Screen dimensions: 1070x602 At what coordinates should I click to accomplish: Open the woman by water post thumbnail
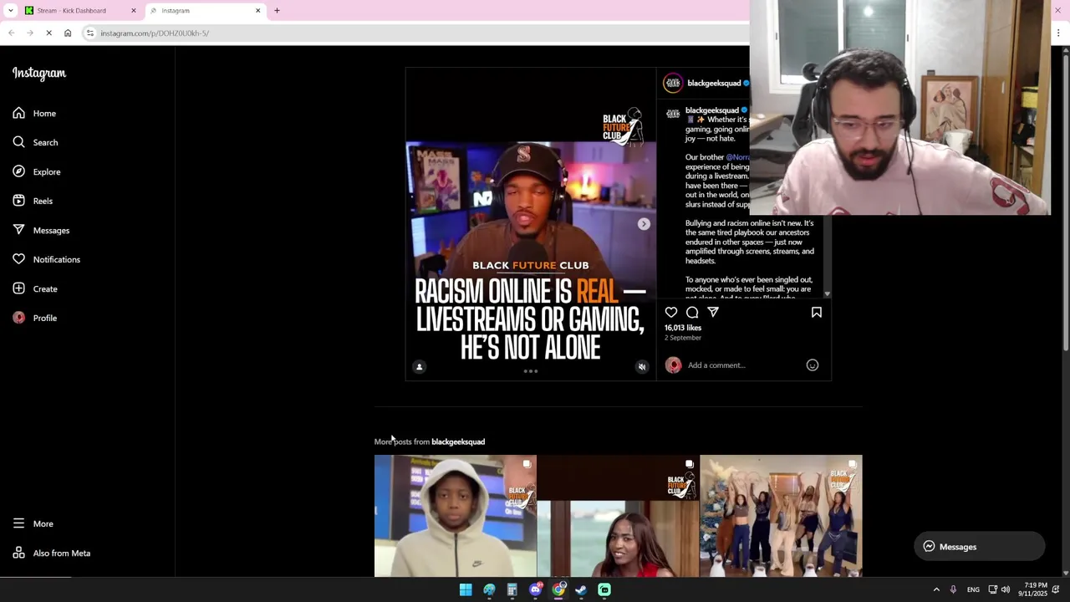tap(618, 516)
